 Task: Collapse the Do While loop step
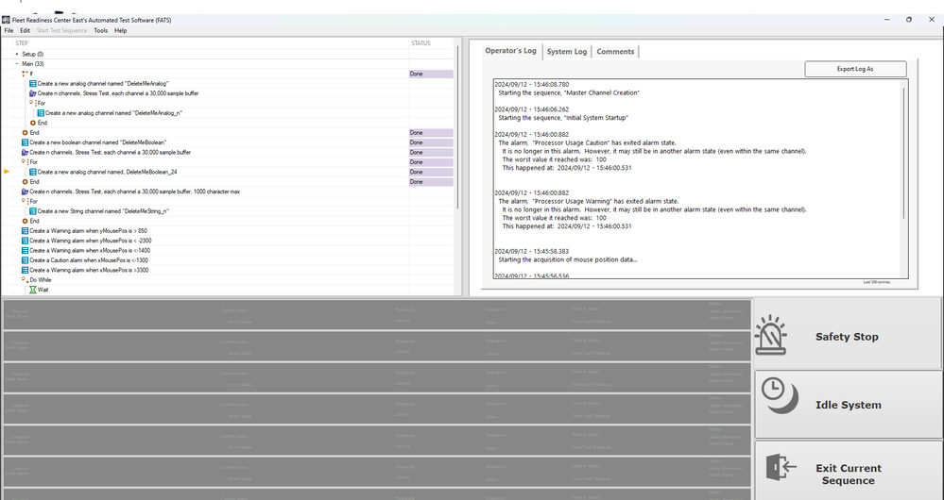click(x=25, y=280)
